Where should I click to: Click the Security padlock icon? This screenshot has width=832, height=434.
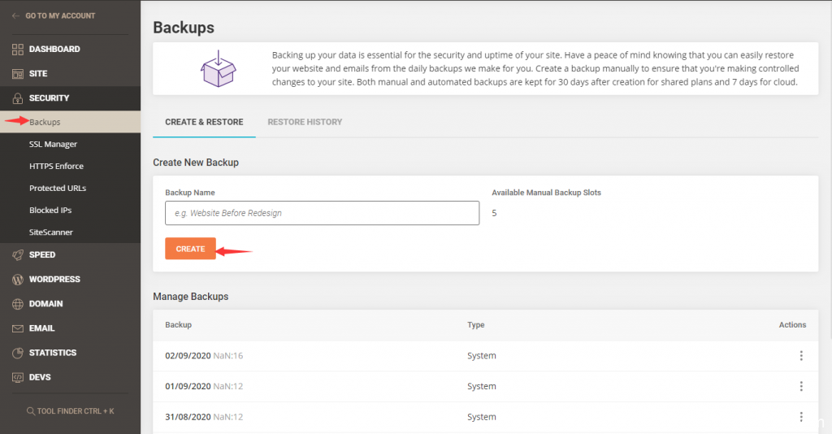coord(18,98)
